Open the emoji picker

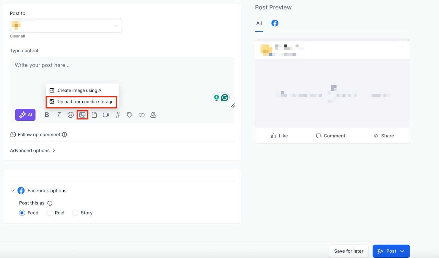coord(71,115)
